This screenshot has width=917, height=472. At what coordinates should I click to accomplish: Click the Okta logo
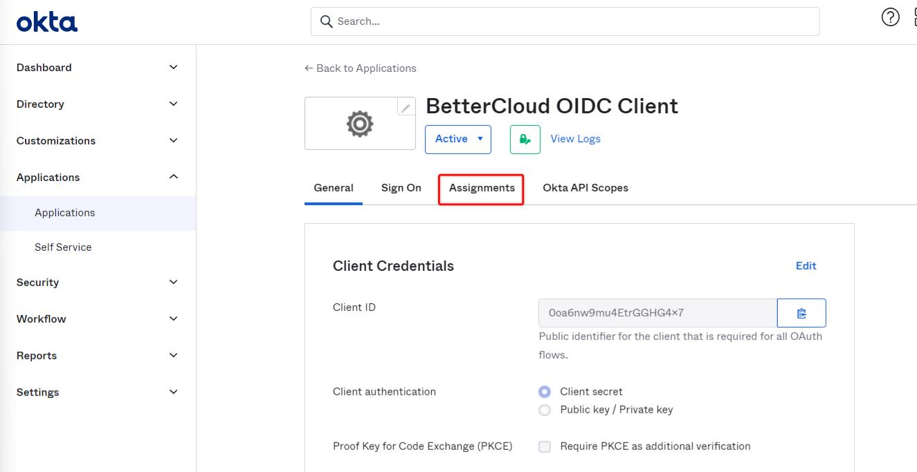point(46,21)
